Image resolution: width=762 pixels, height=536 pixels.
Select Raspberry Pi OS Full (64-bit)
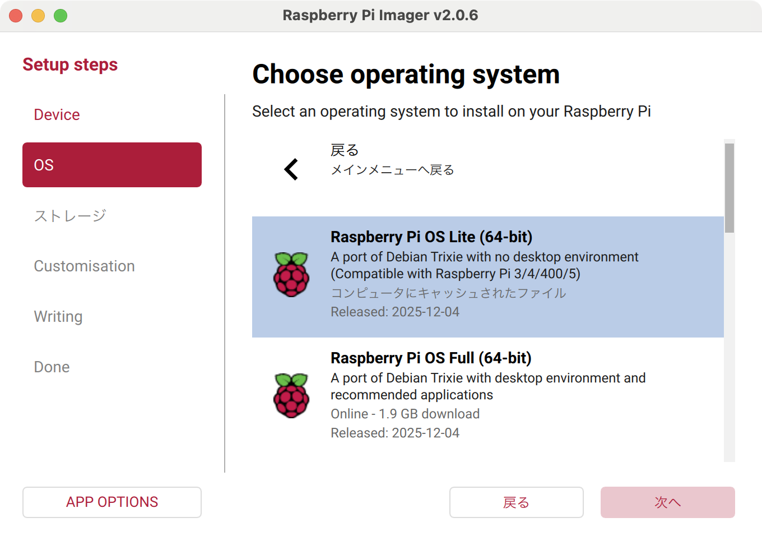click(x=487, y=398)
